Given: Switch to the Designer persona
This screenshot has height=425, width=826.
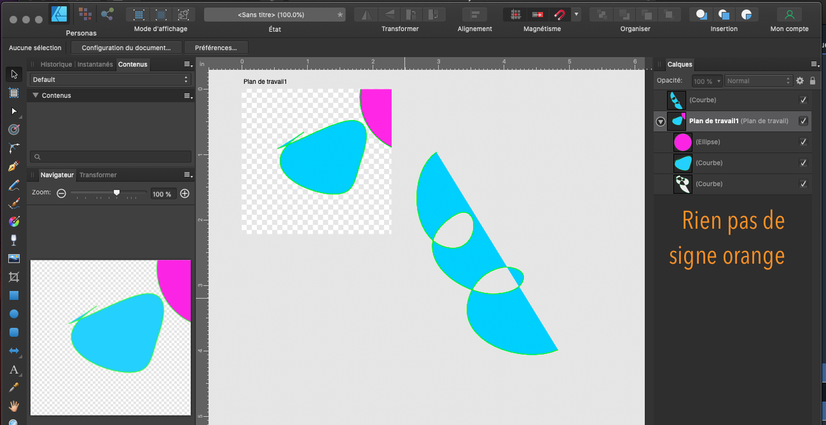Looking at the screenshot, I should 60,14.
